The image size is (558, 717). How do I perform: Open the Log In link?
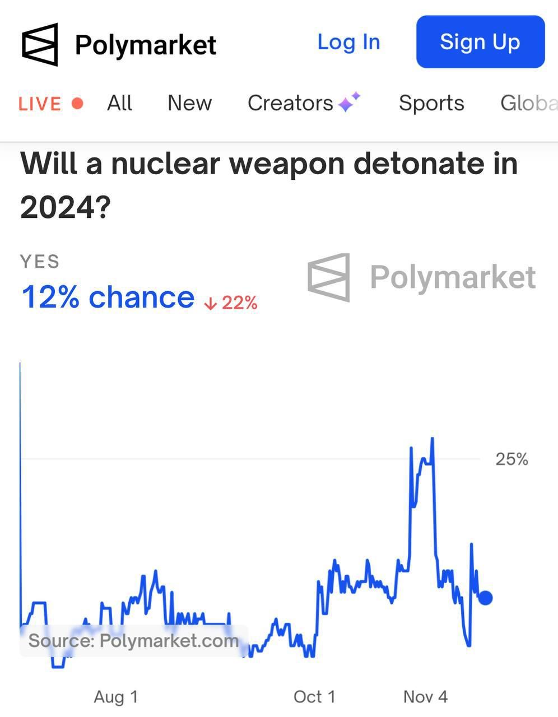tap(348, 43)
